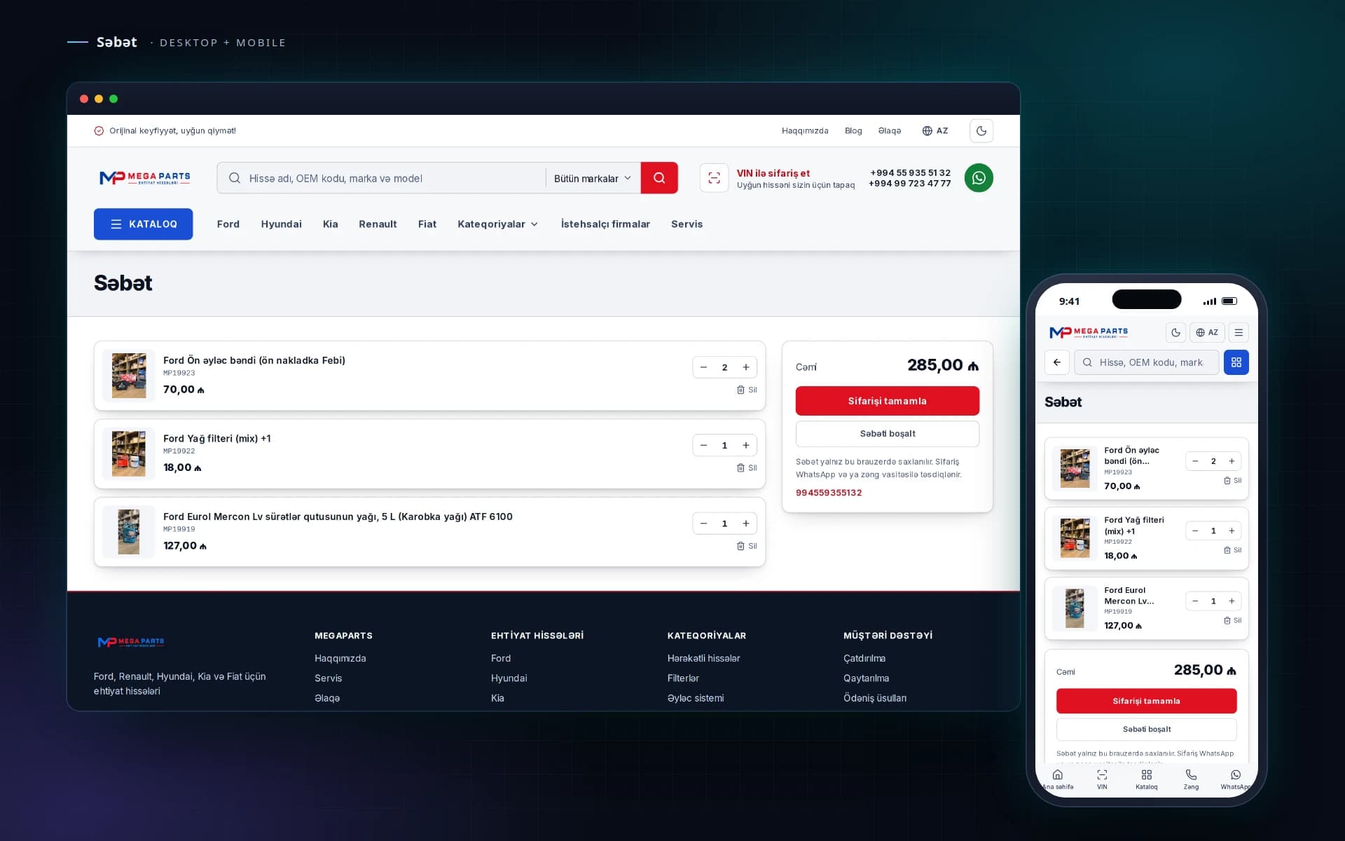Viewport: 1345px width, 841px height.
Task: Decrease quantity of Ford Ön əyləc bəndi on desktop
Action: point(703,367)
